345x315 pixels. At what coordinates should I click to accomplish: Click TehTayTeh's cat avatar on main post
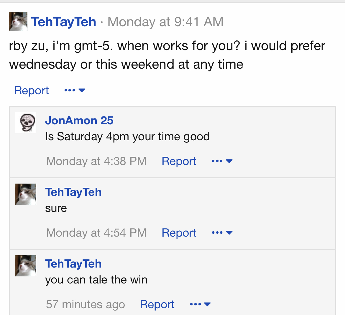[18, 22]
